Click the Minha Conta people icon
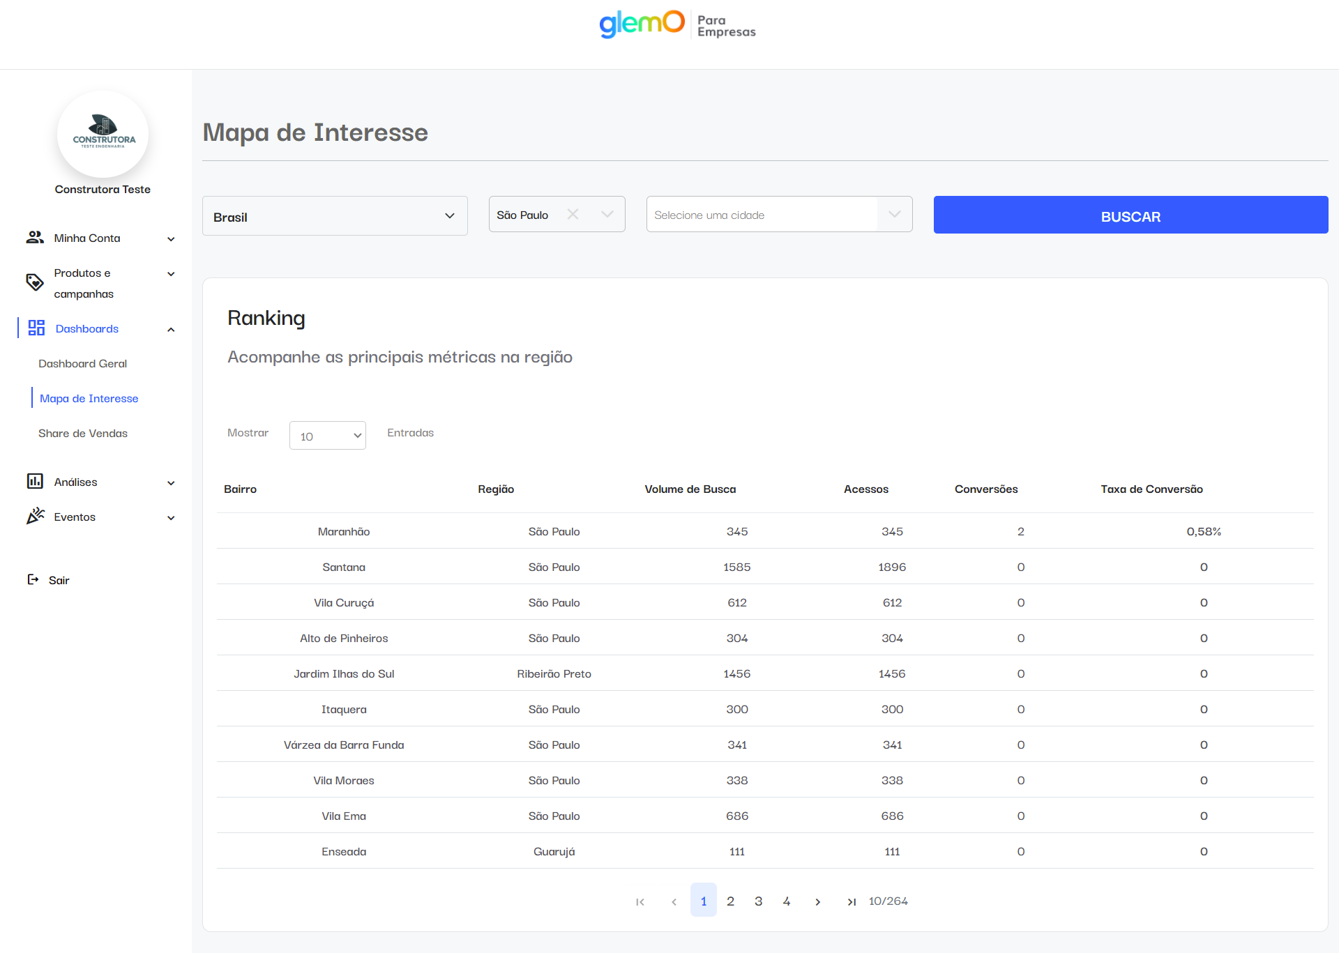This screenshot has width=1339, height=953. [x=35, y=238]
